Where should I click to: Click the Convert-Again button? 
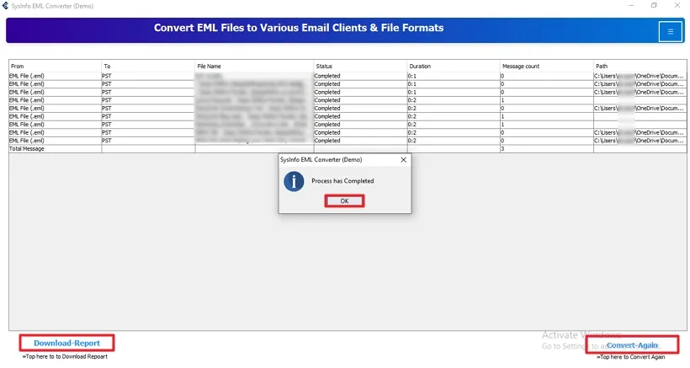pos(632,345)
